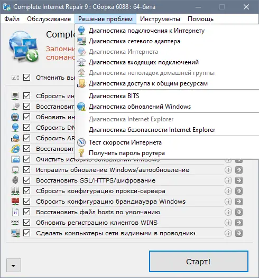Viewport: 259px width, 278px height.
Task: Select Диагностика BITS entry
Action: click(167, 96)
